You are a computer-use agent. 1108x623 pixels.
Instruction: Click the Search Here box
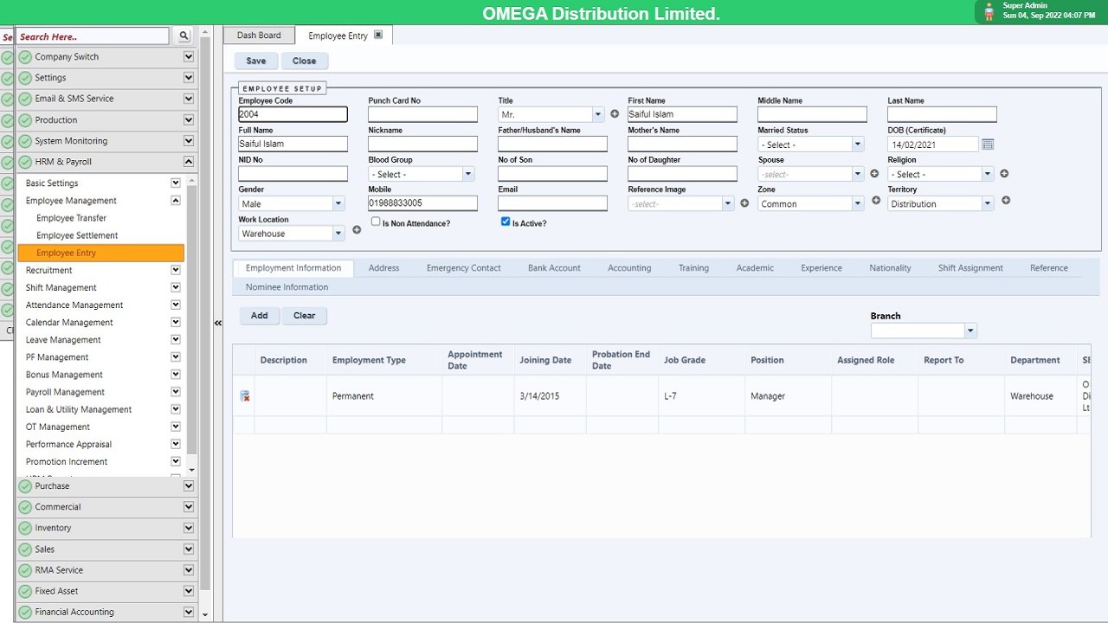pyautogui.click(x=93, y=36)
